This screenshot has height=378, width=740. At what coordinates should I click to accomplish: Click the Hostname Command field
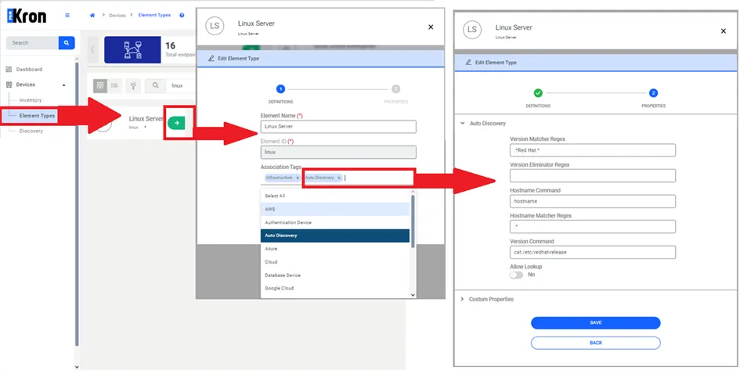[x=593, y=201]
